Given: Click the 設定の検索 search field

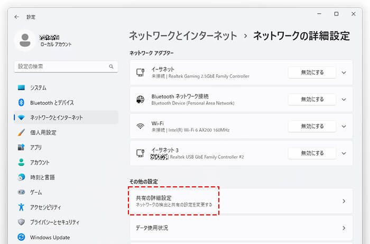Looking at the screenshot, I should (x=66, y=67).
